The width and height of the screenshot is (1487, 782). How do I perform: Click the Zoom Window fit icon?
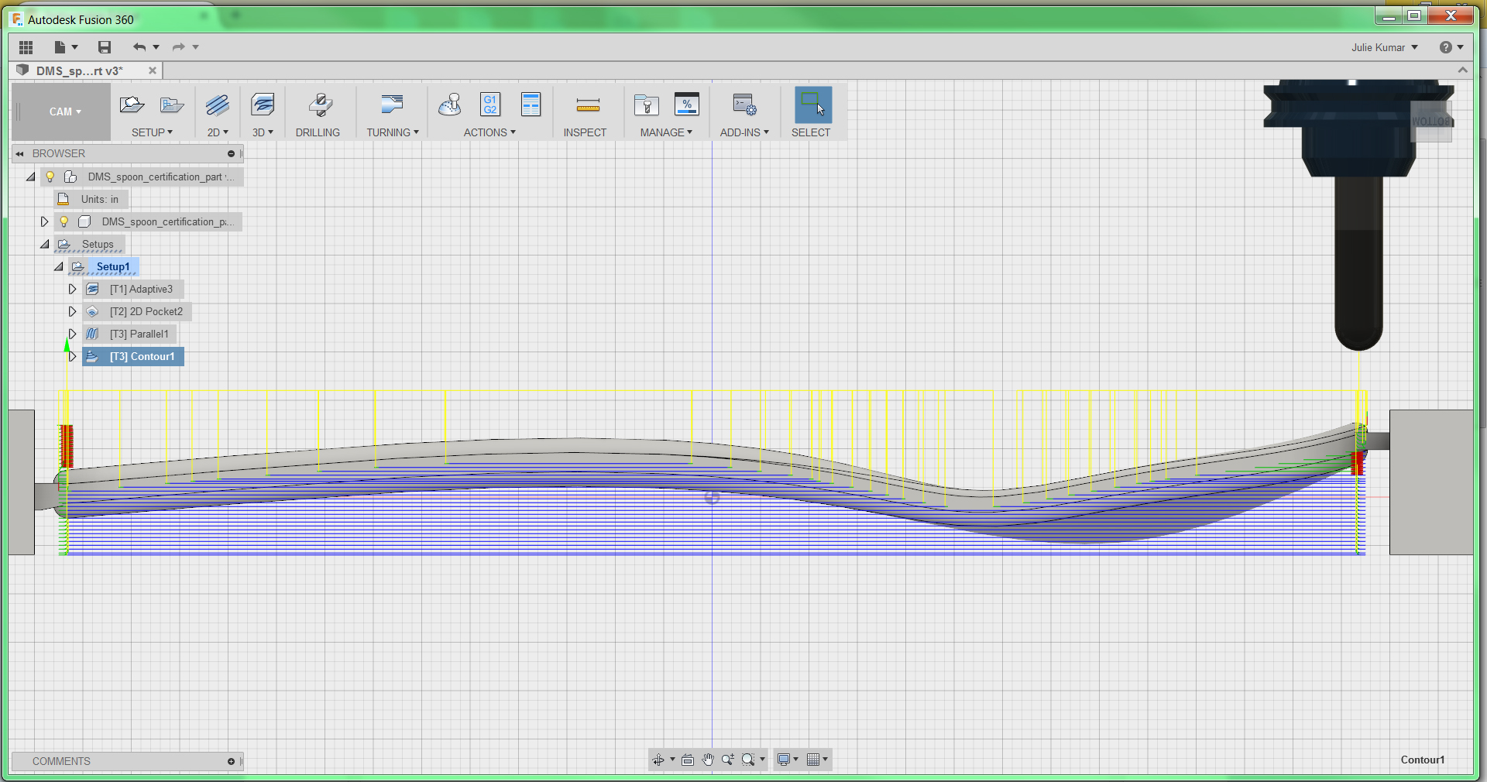click(x=748, y=760)
